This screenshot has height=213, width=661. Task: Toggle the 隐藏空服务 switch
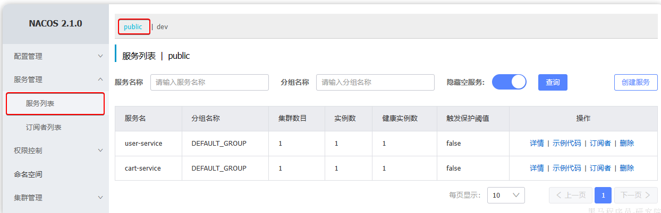509,82
